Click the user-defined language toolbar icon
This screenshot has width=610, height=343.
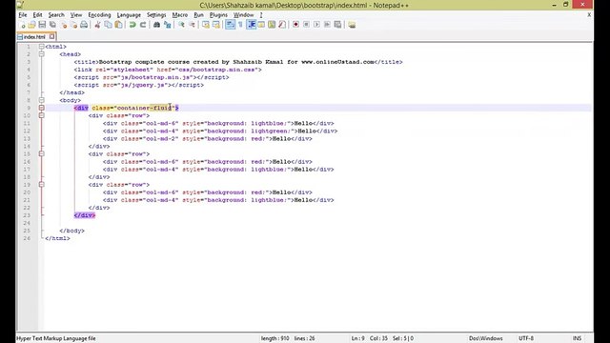[x=261, y=25]
